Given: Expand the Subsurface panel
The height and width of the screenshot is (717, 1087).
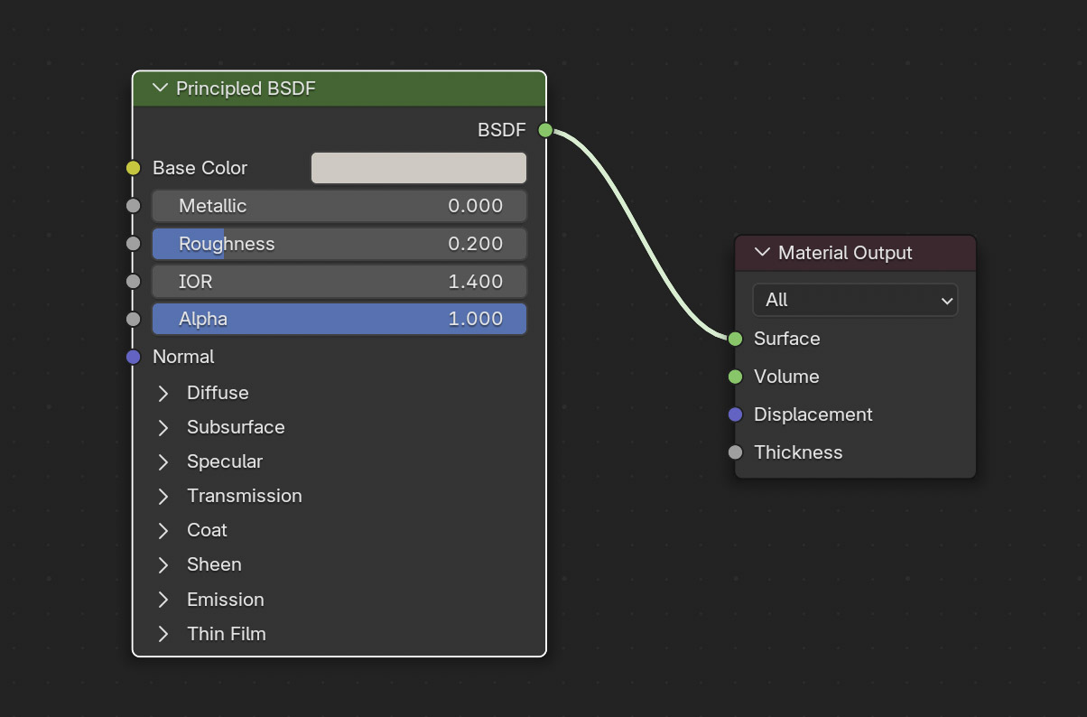Looking at the screenshot, I should click(x=163, y=427).
